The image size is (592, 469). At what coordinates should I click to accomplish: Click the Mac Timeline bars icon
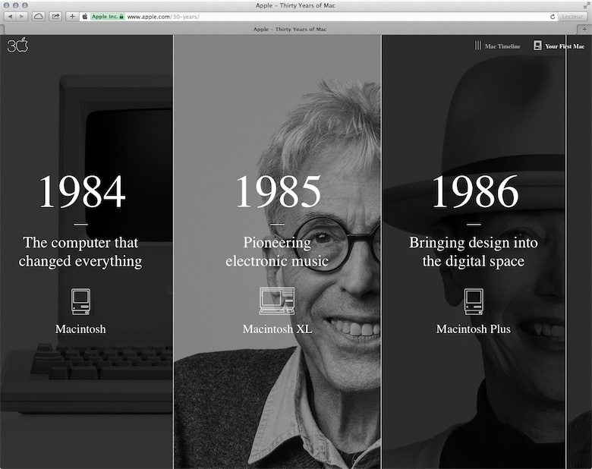(478, 46)
